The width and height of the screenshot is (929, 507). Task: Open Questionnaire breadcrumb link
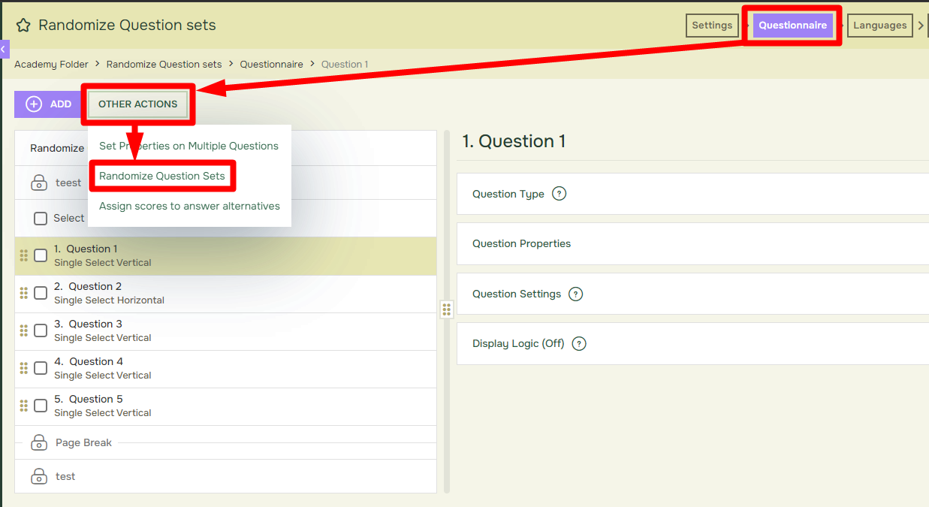[271, 65]
